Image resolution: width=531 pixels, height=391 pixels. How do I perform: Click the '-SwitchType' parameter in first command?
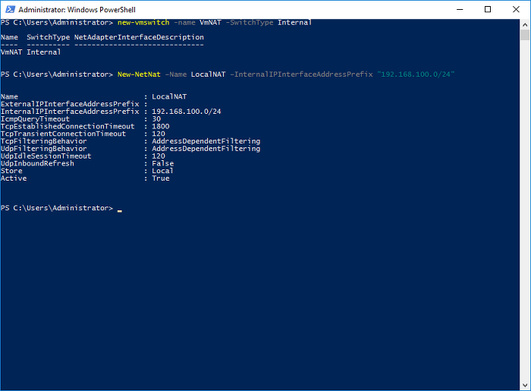[250, 22]
